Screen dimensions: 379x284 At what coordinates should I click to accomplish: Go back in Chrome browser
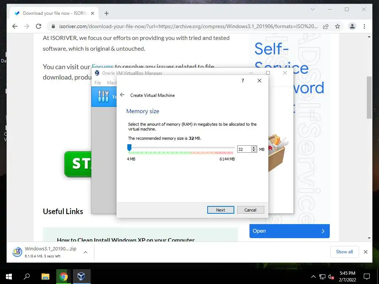[x=15, y=26]
